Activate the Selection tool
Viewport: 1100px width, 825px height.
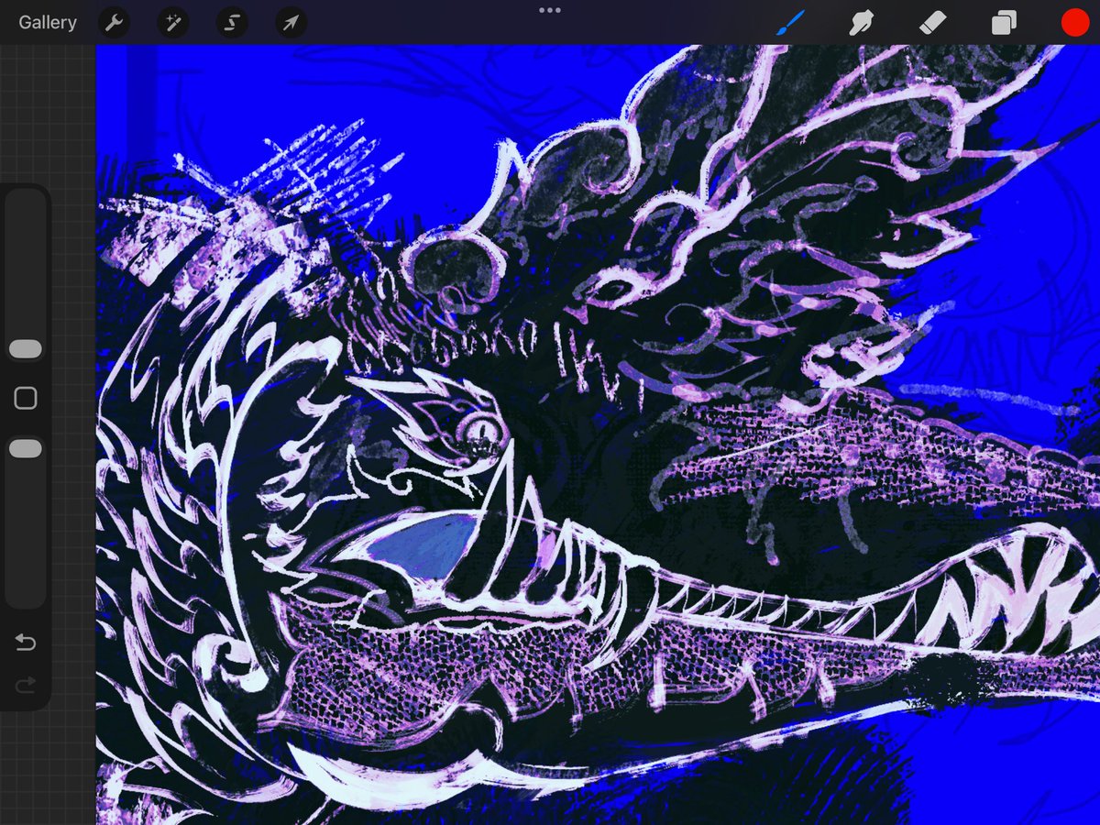(x=232, y=23)
